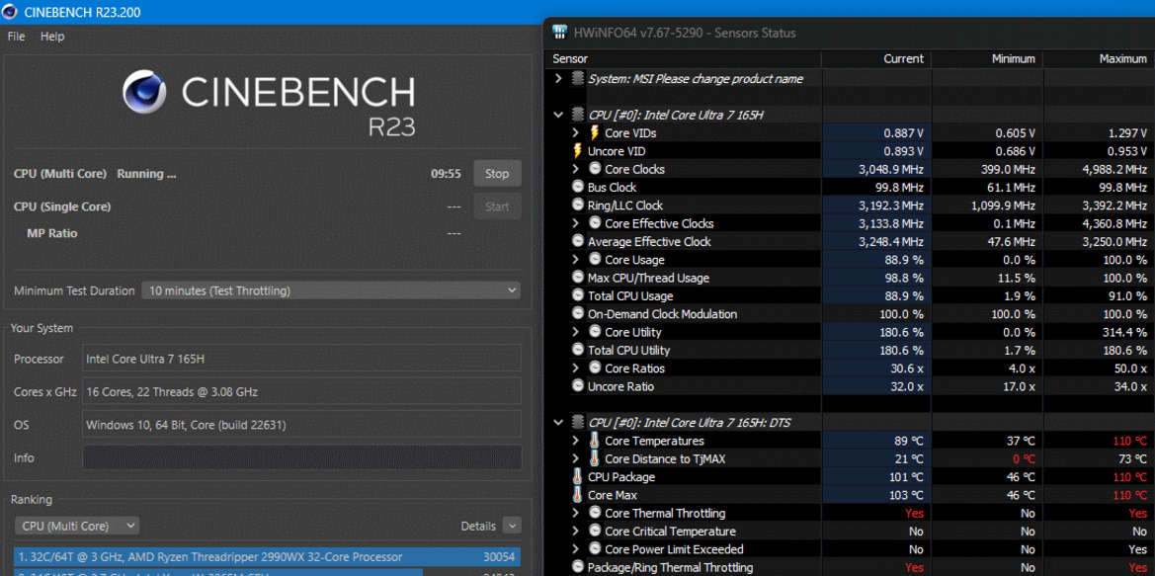Collapse the CPU [#0] 165H: DTS group

[x=558, y=422]
